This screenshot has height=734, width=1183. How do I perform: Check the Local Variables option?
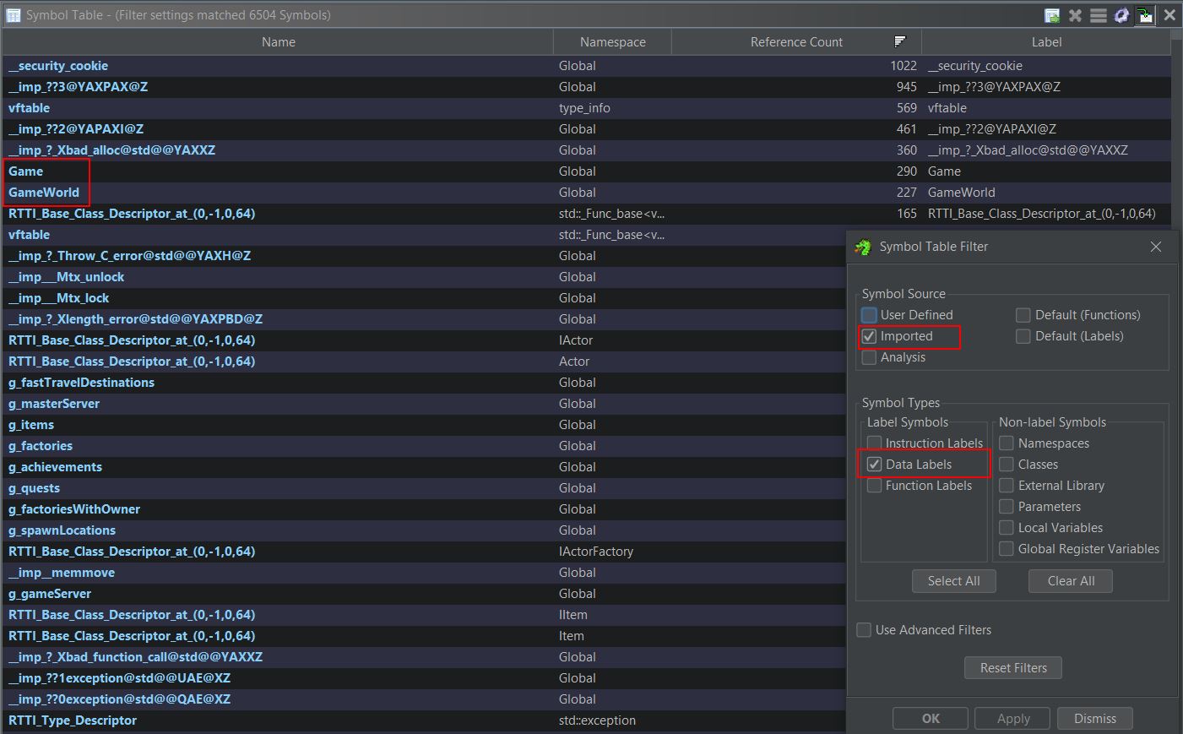[1007, 528]
